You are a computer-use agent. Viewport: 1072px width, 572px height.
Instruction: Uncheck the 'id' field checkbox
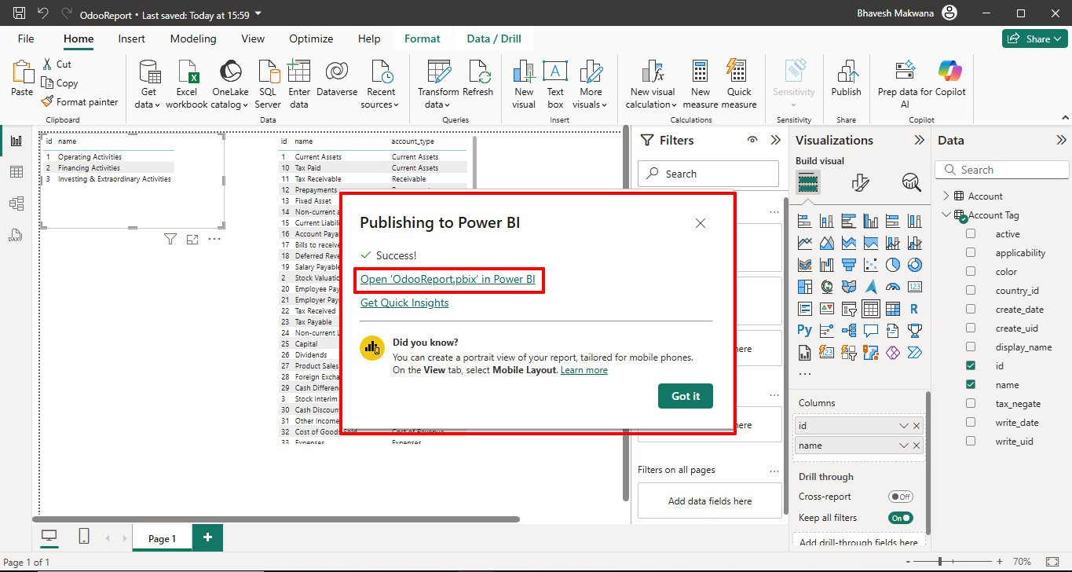pos(971,365)
